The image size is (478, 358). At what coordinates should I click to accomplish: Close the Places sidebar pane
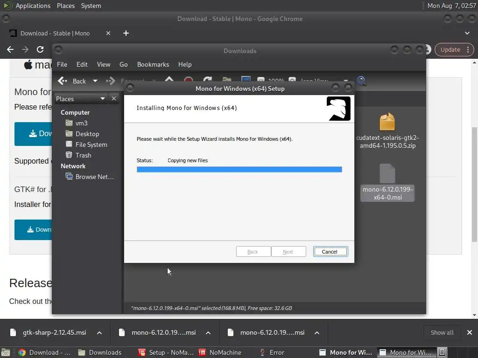[x=114, y=99]
